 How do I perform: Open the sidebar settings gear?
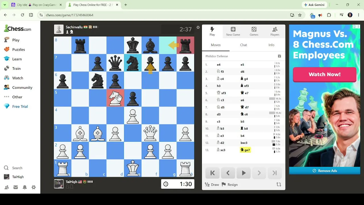click(34, 187)
